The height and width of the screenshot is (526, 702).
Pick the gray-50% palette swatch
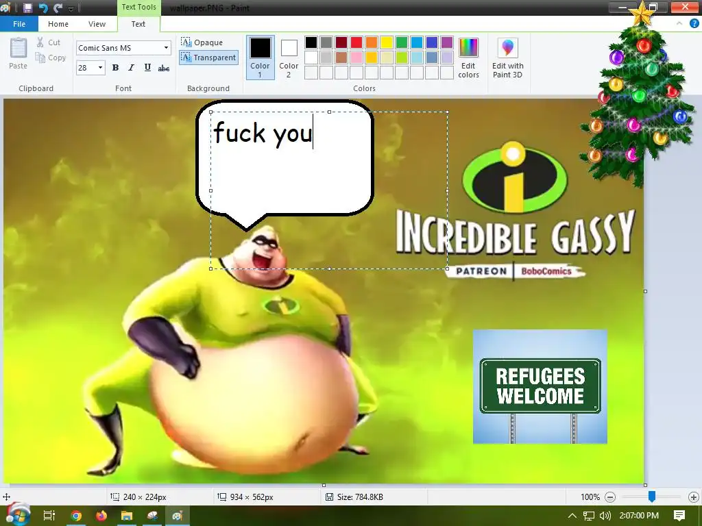(326, 42)
